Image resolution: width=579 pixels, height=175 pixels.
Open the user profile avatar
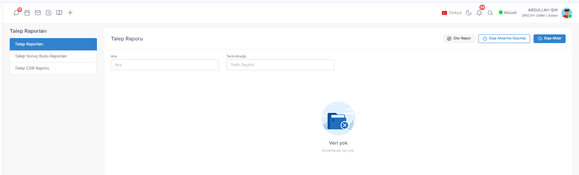tap(567, 13)
